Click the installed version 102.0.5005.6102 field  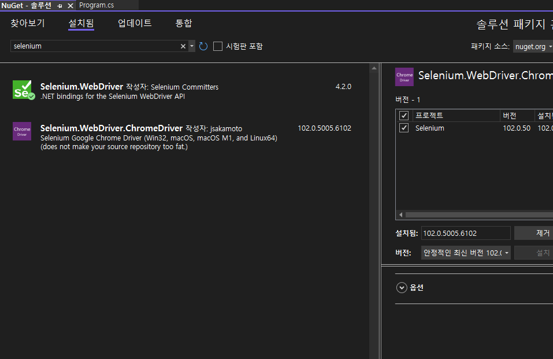coord(466,233)
